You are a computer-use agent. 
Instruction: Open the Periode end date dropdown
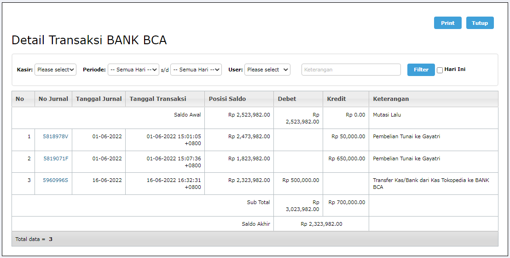click(x=196, y=70)
